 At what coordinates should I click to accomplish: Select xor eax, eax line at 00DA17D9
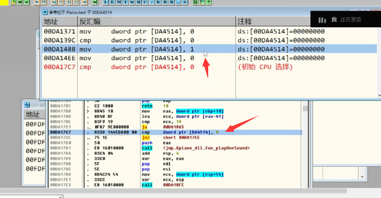(175, 159)
